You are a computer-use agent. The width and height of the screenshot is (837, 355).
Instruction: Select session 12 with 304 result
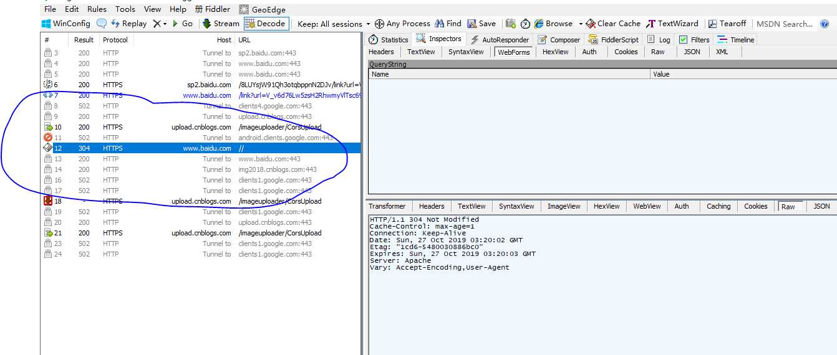point(201,148)
